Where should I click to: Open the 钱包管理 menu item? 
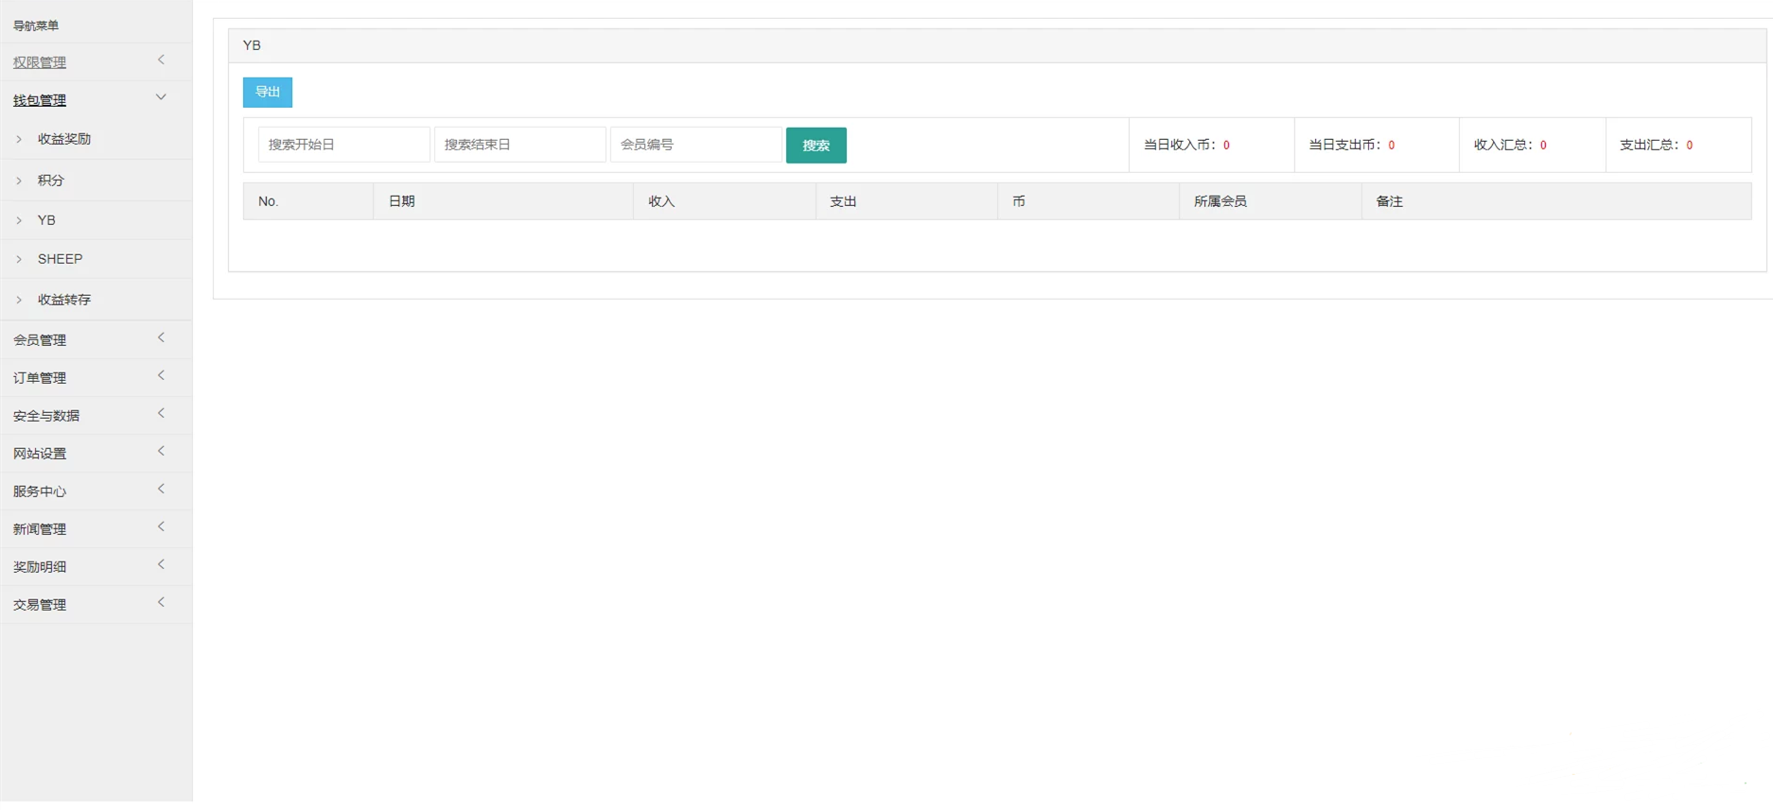click(40, 100)
